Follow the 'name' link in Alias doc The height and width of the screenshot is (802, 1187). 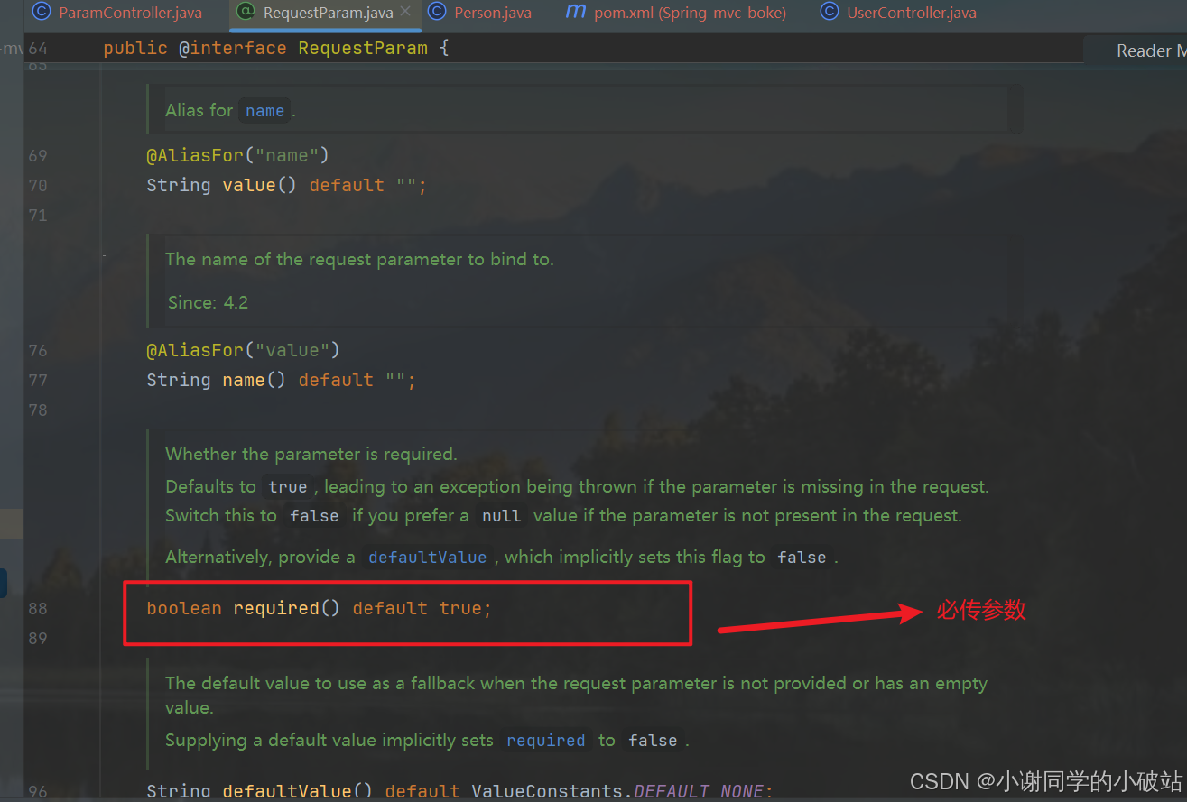[x=264, y=111]
